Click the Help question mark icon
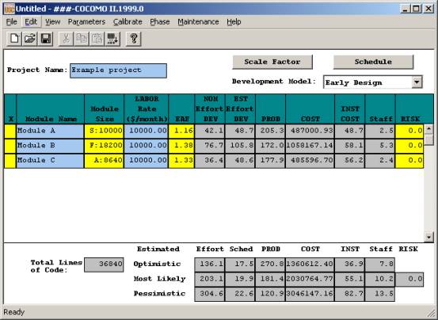This screenshot has width=438, height=320. click(x=134, y=39)
